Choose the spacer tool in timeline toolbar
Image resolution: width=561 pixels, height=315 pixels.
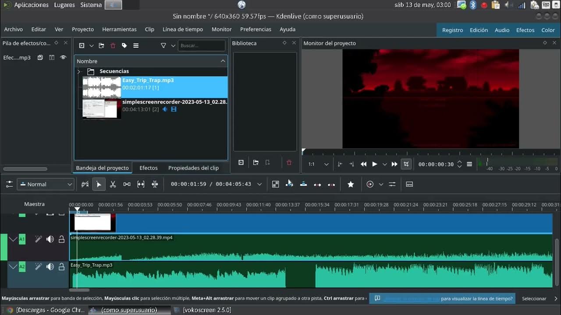[x=127, y=184]
